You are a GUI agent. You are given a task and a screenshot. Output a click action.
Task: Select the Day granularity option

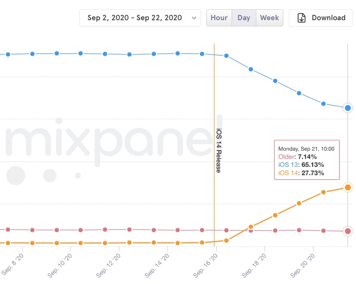click(244, 18)
